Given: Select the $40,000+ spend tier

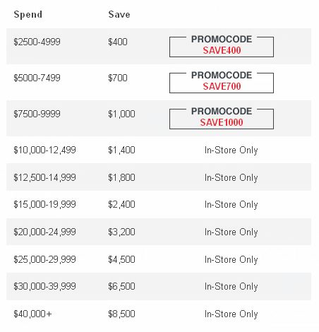Looking at the screenshot, I should tap(32, 314).
